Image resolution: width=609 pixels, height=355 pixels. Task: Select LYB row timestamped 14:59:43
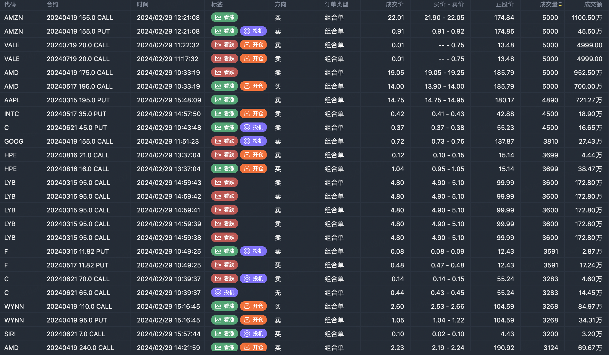point(169,183)
